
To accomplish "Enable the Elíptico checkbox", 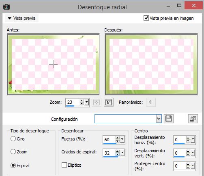I will [x=64, y=165].
